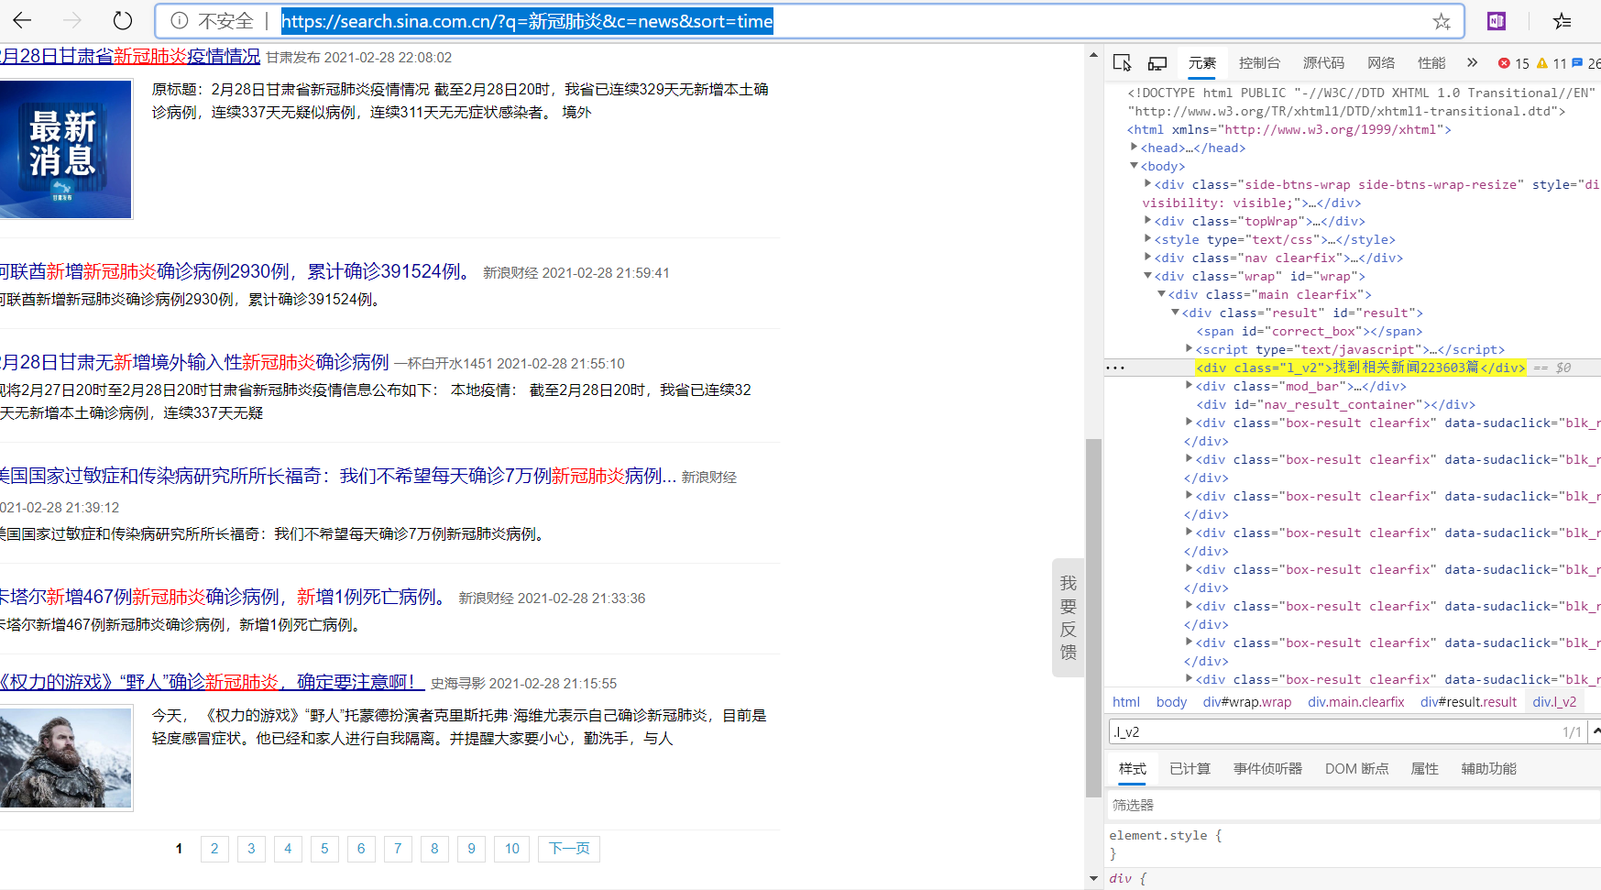Activate the DevTools inspect element picker

click(1122, 62)
